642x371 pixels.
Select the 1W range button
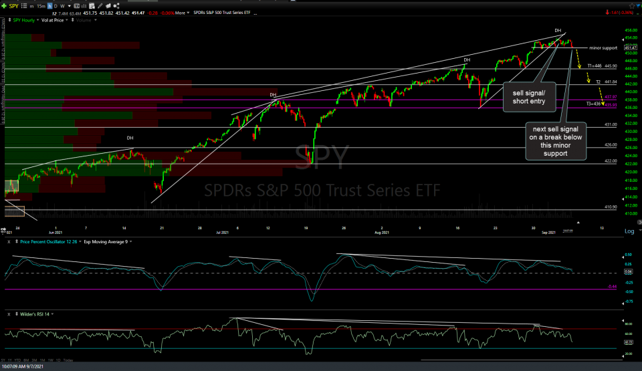[51, 360]
